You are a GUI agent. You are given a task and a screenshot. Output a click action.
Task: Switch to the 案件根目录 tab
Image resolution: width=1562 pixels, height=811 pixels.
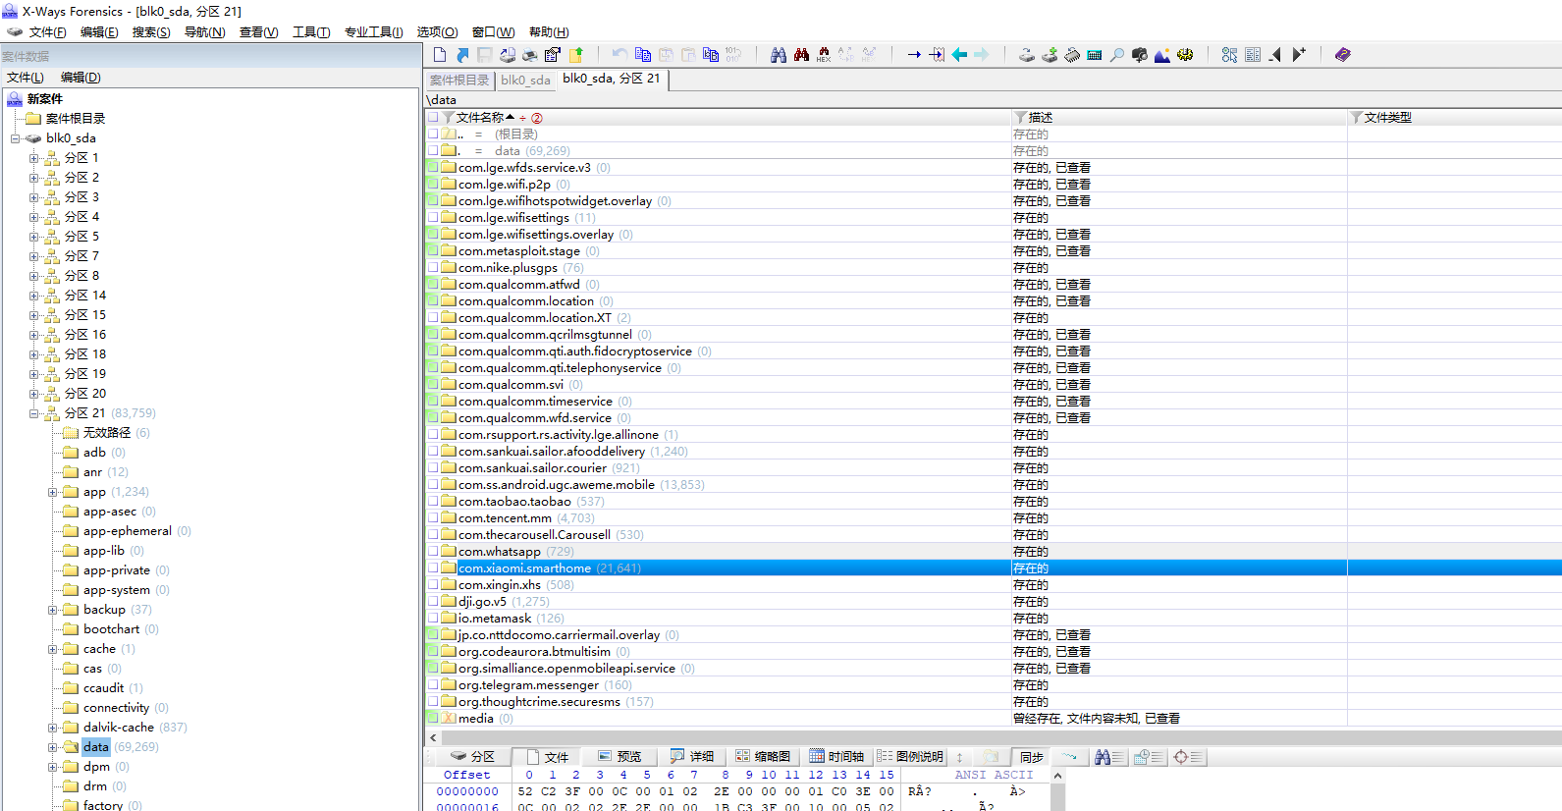(x=459, y=81)
